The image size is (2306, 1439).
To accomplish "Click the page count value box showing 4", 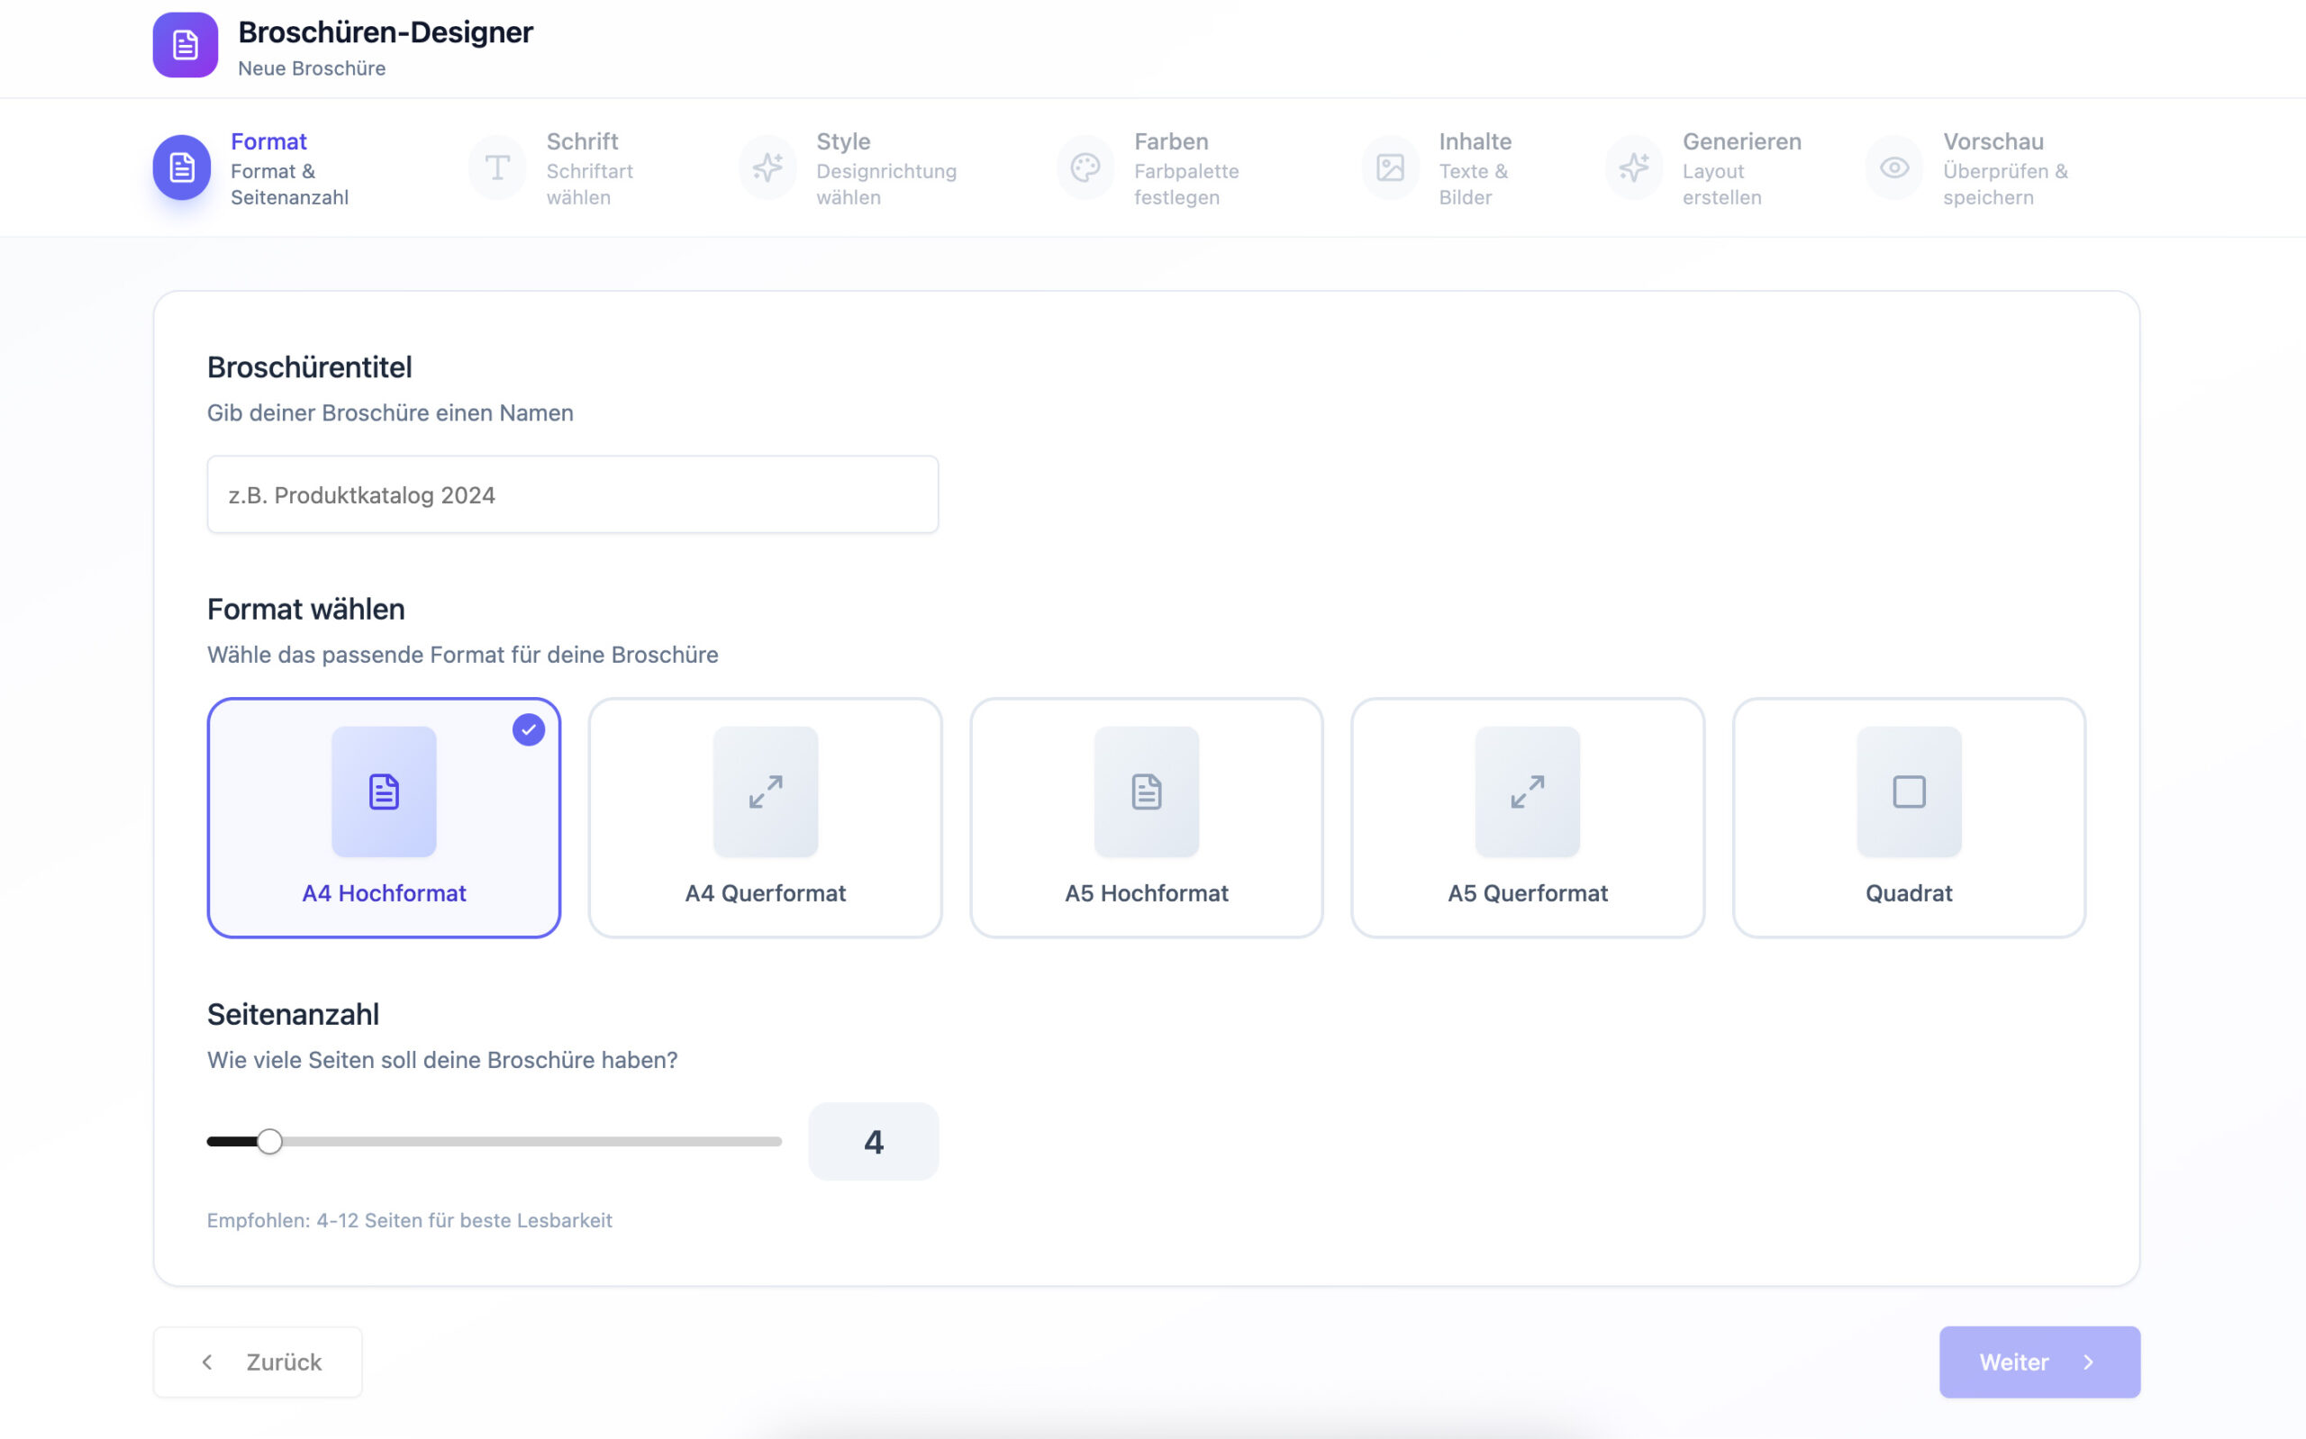I will click(x=873, y=1141).
